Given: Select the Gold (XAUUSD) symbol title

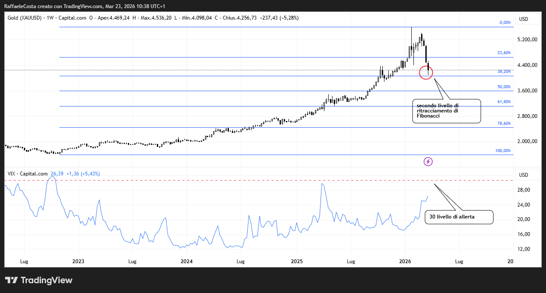Looking at the screenshot, I should [24, 18].
